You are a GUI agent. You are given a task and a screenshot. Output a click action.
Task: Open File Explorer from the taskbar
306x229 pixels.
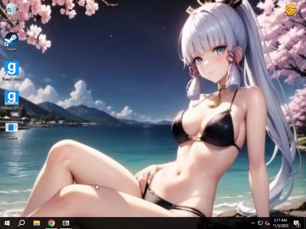pos(36,223)
